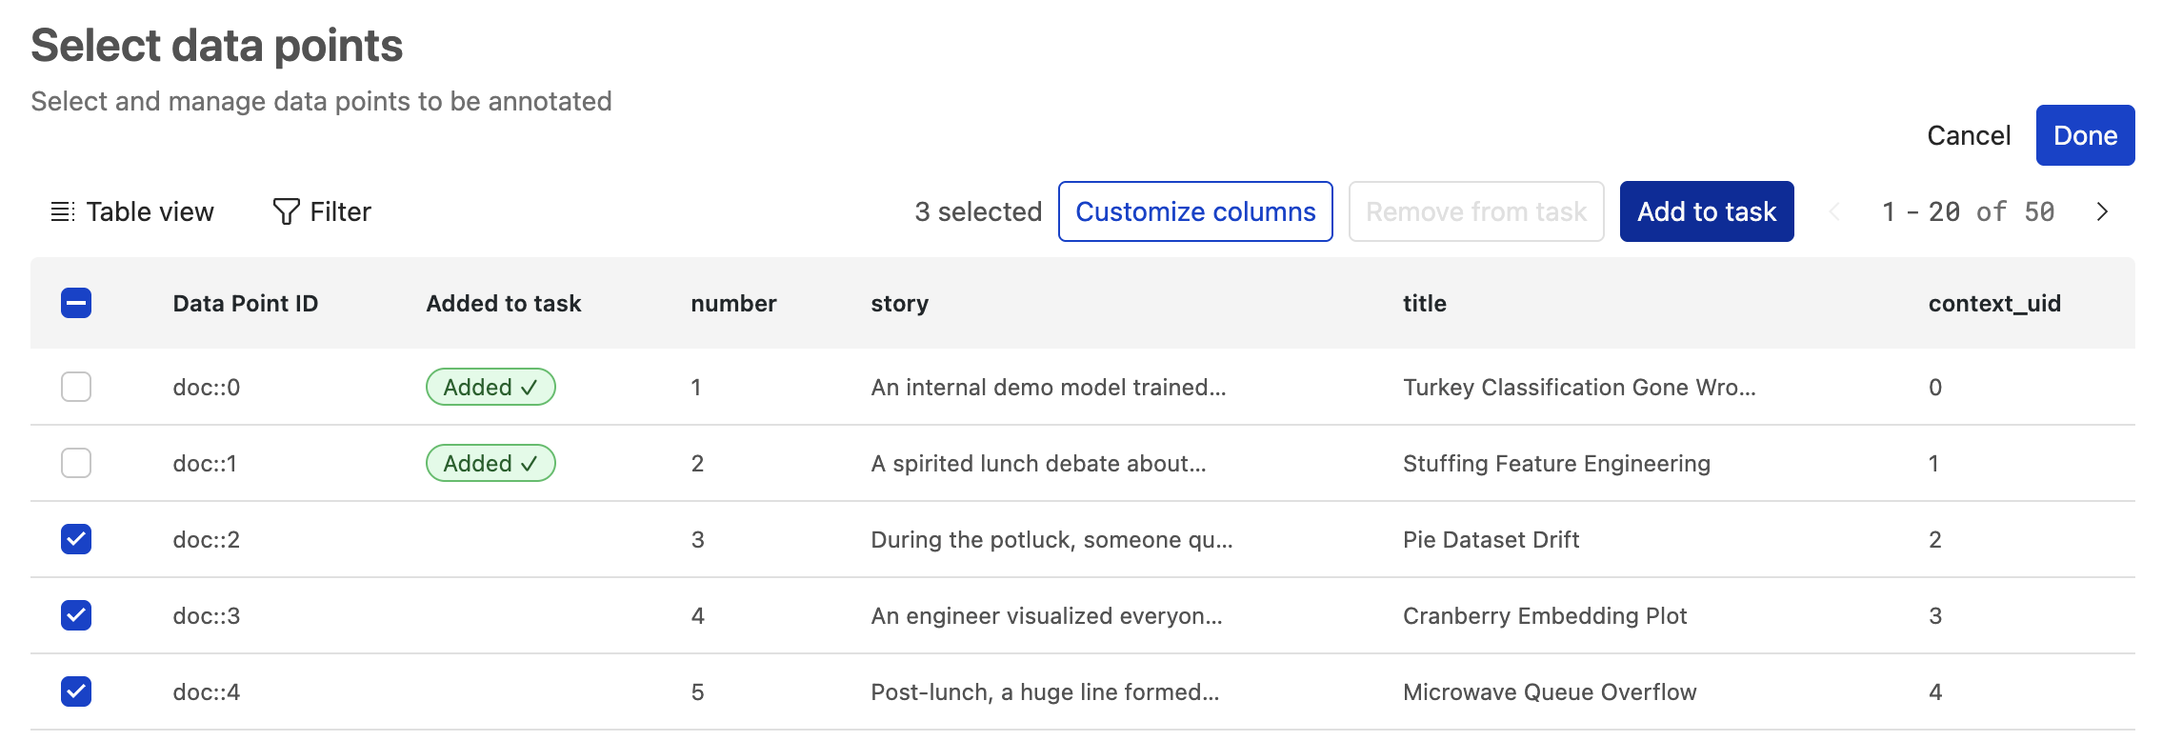Uncheck the doc::4 row checkbox

point(76,691)
